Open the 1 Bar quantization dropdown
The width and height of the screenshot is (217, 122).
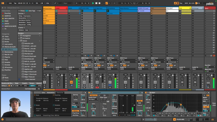pos(48,3)
